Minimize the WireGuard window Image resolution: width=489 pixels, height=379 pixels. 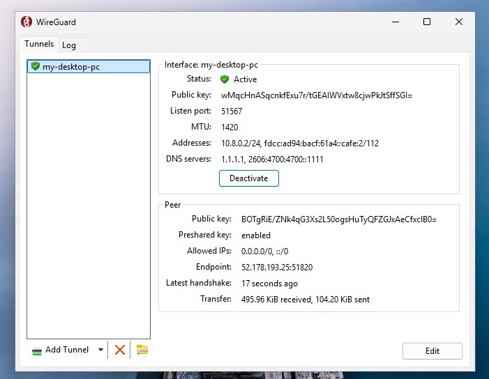point(396,22)
